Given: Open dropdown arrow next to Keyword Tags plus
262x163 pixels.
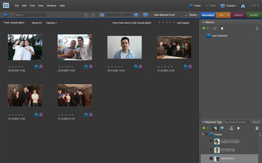Looking at the screenshot, I should coord(208,128).
